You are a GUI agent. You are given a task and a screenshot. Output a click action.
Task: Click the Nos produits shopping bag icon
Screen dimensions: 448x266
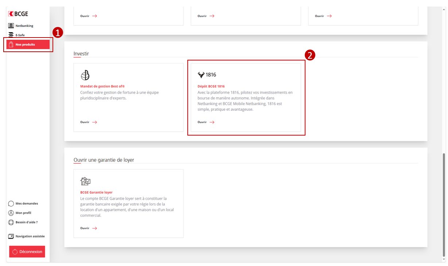pyautogui.click(x=11, y=44)
